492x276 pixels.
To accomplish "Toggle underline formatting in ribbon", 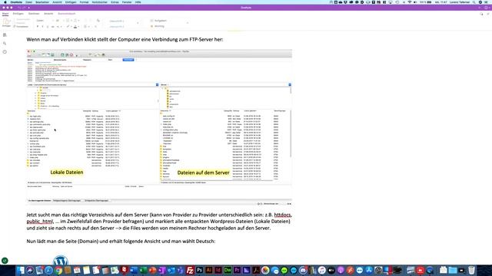I will (x=48, y=27).
